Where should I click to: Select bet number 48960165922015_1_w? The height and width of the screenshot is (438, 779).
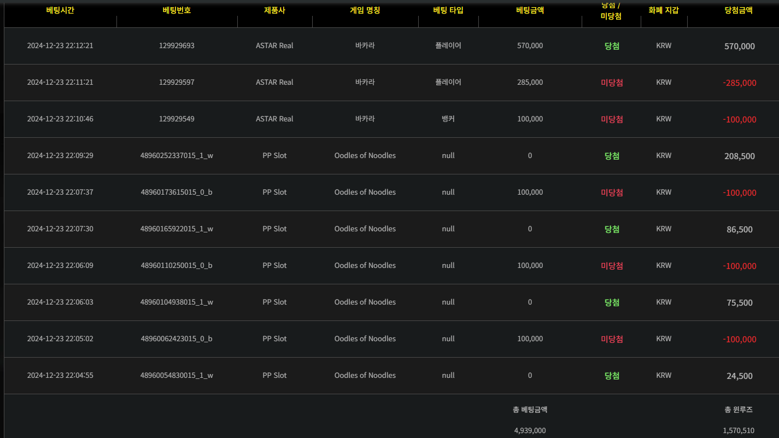pyautogui.click(x=177, y=229)
